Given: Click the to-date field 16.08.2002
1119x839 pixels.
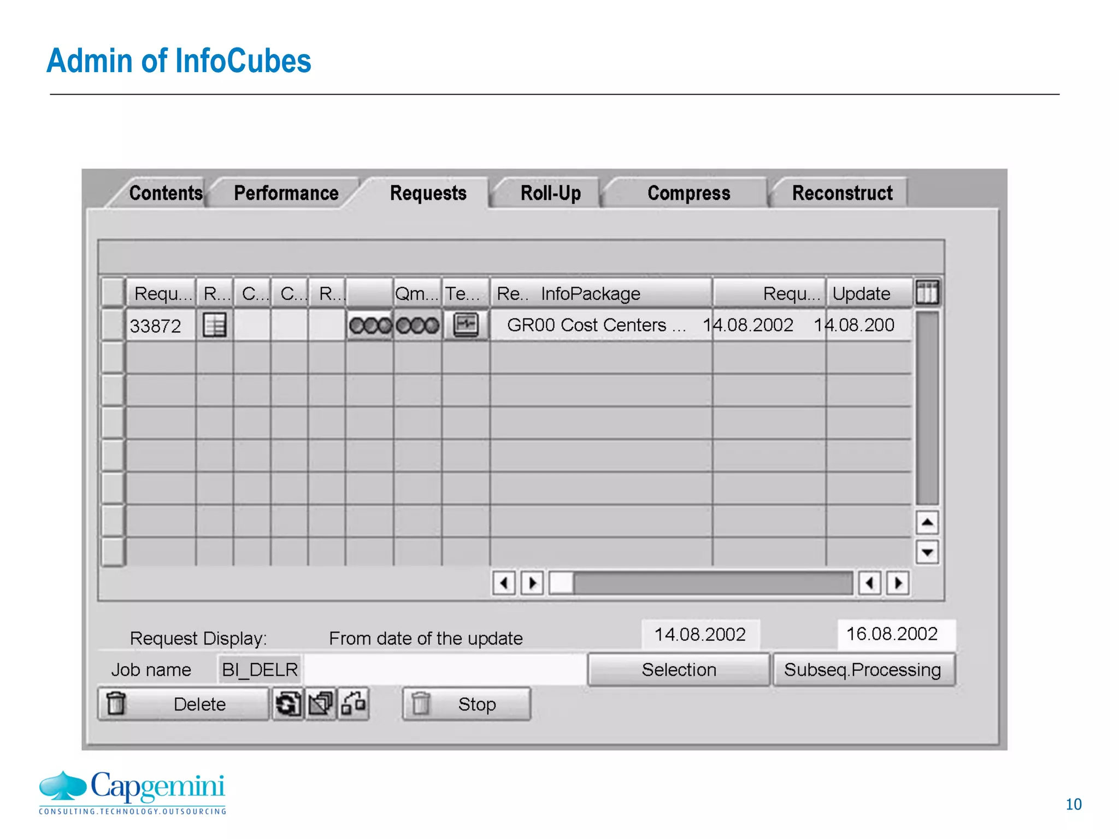Looking at the screenshot, I should click(x=896, y=634).
